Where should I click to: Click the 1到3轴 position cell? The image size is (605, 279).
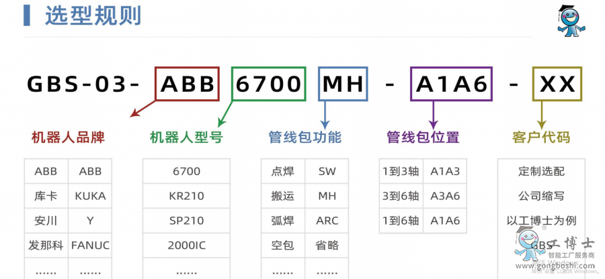point(401,171)
